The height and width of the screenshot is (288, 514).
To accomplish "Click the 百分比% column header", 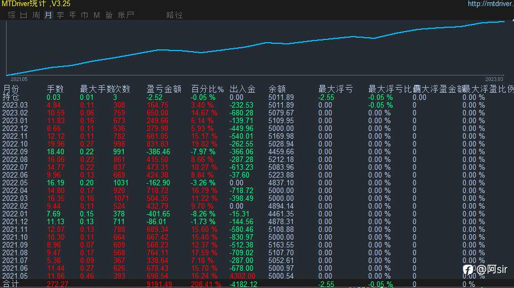I will [207, 89].
